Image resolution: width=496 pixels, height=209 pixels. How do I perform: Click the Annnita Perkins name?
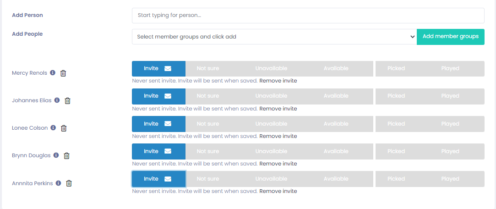click(32, 183)
